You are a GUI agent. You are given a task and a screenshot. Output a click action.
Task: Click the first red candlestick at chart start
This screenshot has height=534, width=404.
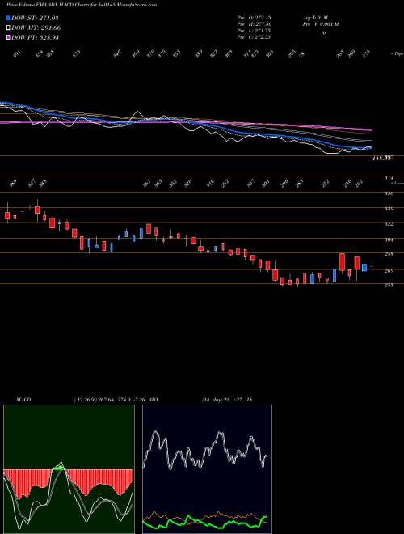point(7,215)
